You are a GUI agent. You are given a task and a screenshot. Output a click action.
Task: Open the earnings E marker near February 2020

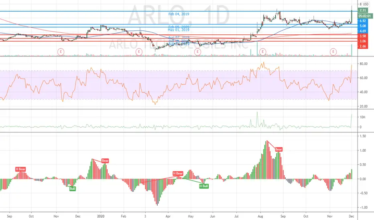[139, 52]
